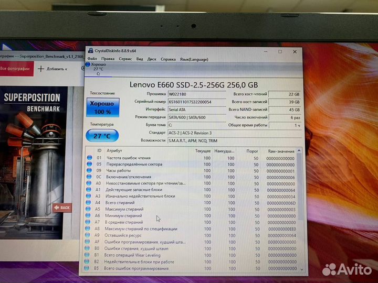Click the Стандарт field ACS-2 Revision 3

click(234, 133)
